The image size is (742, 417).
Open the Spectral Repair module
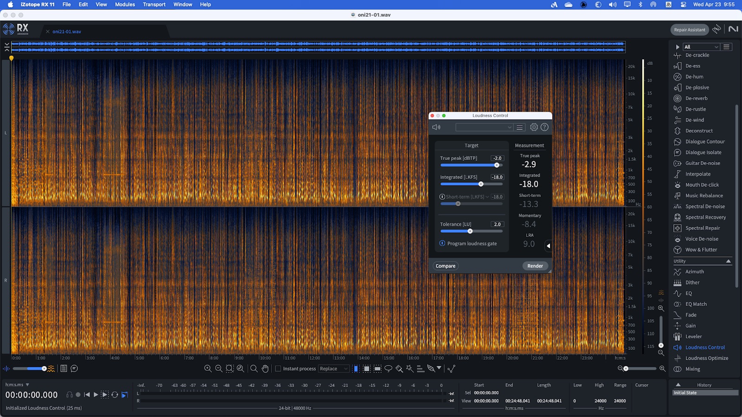(x=702, y=228)
